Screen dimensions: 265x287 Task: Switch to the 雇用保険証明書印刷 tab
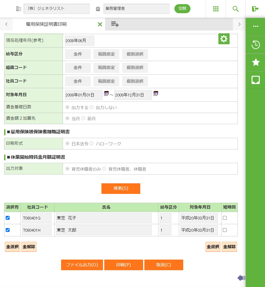tap(47, 24)
